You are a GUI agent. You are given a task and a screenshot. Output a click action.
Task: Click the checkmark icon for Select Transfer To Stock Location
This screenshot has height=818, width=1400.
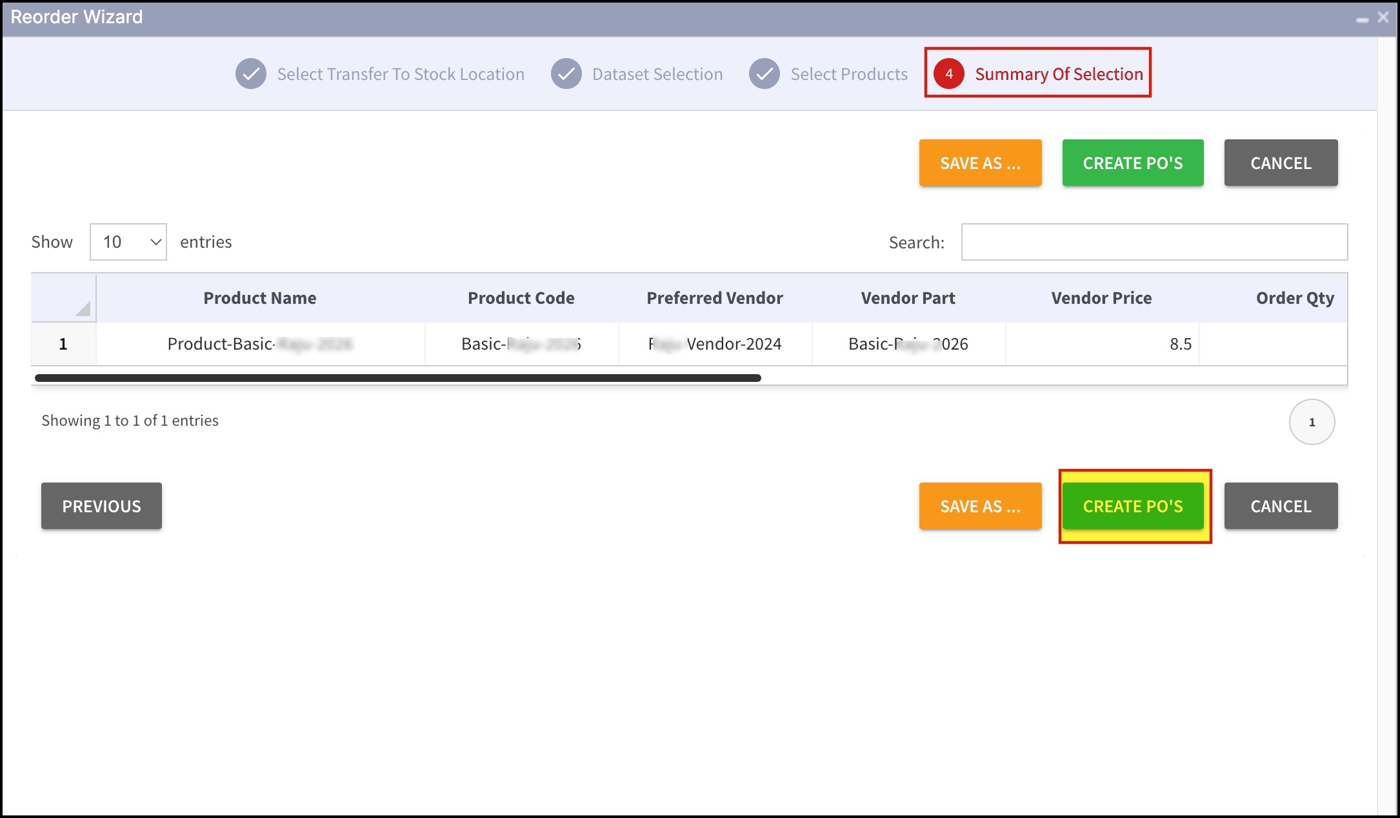tap(251, 74)
